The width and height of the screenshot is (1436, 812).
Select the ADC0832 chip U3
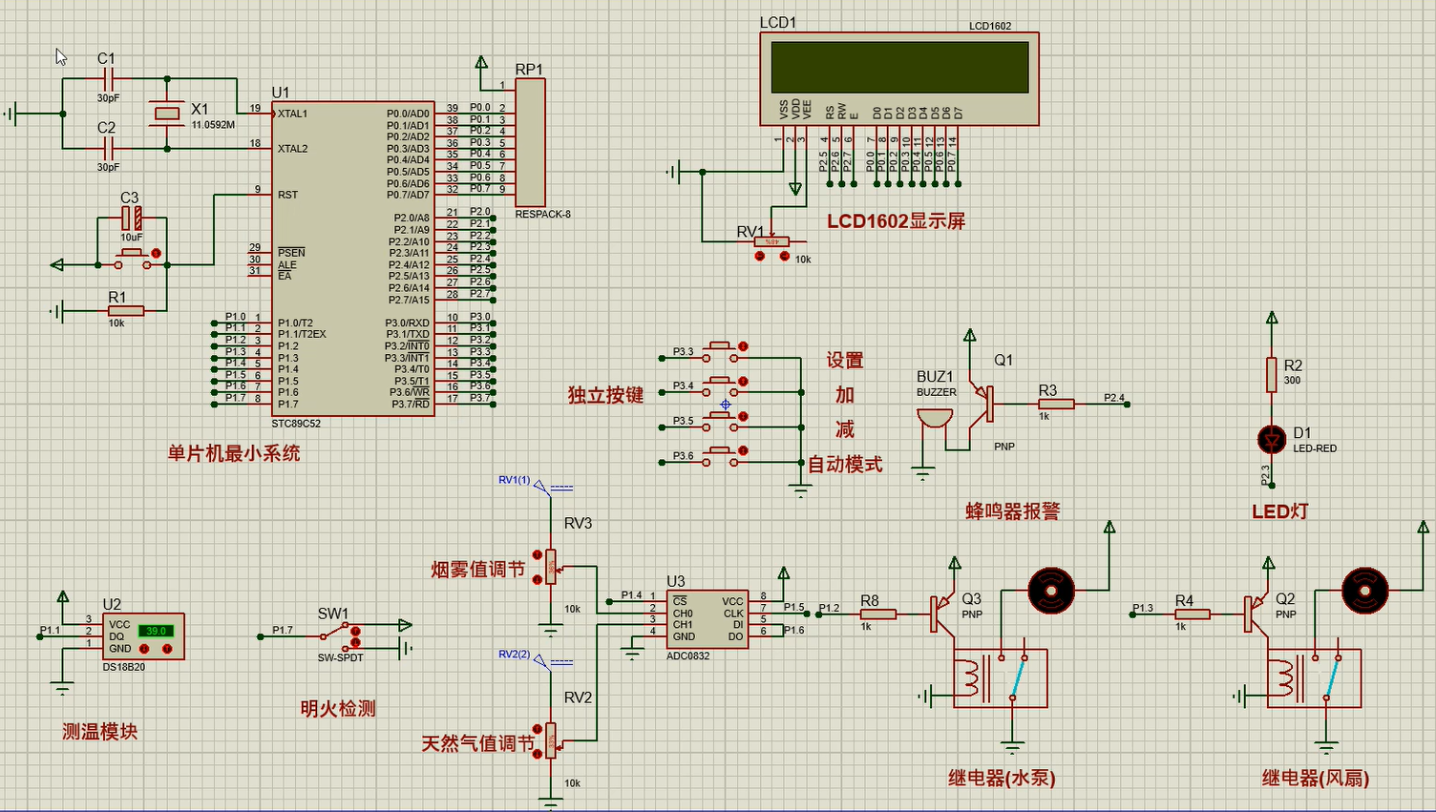click(x=707, y=619)
